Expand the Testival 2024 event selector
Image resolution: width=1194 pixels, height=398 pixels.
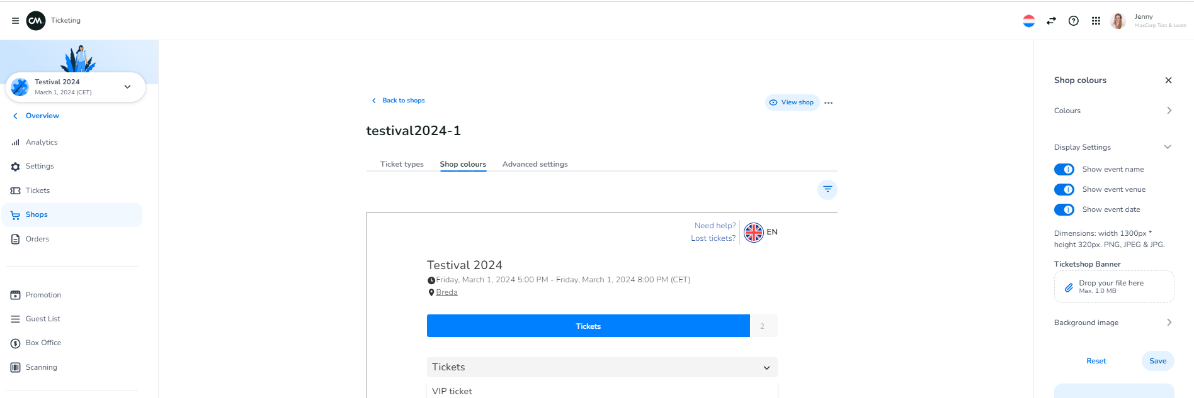point(127,87)
